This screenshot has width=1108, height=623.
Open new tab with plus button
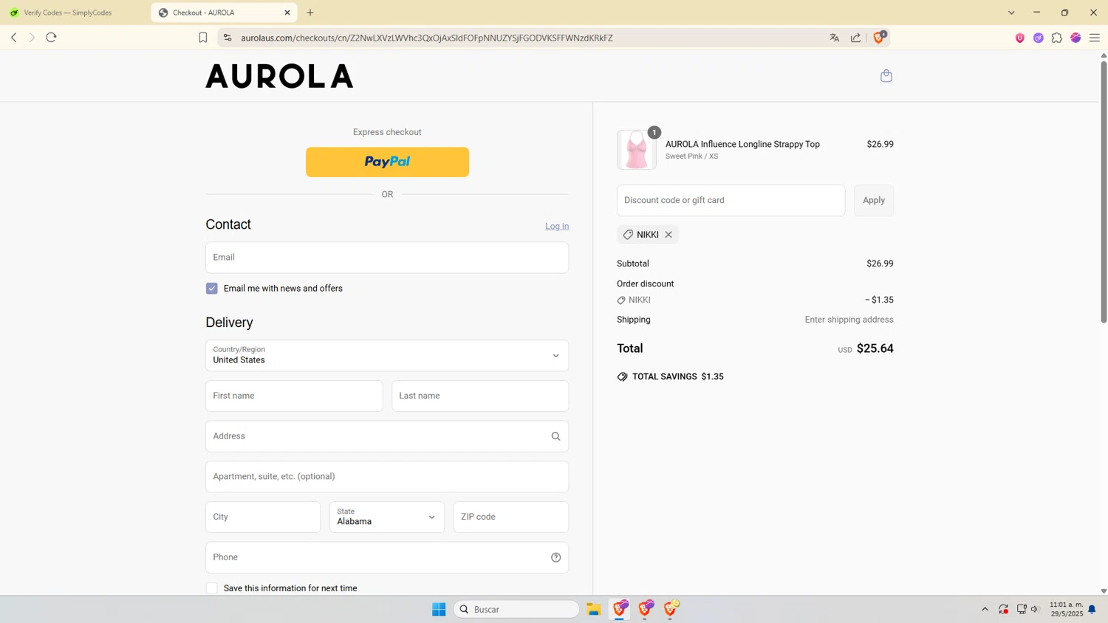[x=310, y=13]
